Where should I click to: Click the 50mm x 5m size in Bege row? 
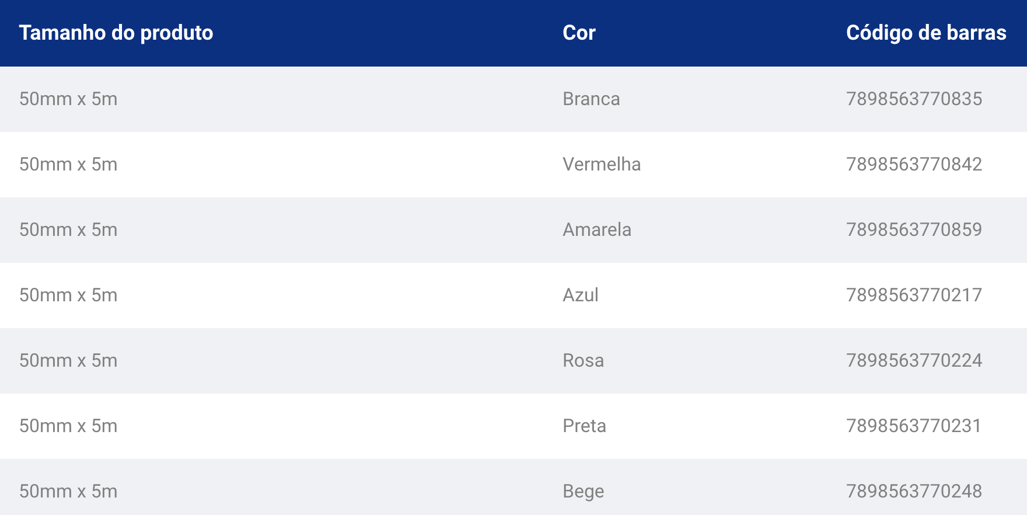(68, 491)
